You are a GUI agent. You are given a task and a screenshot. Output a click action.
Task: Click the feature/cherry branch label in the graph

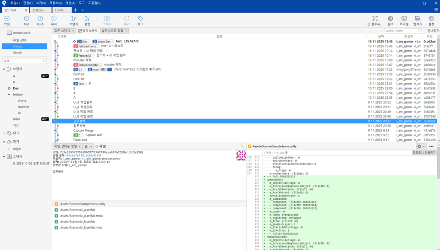(x=85, y=46)
